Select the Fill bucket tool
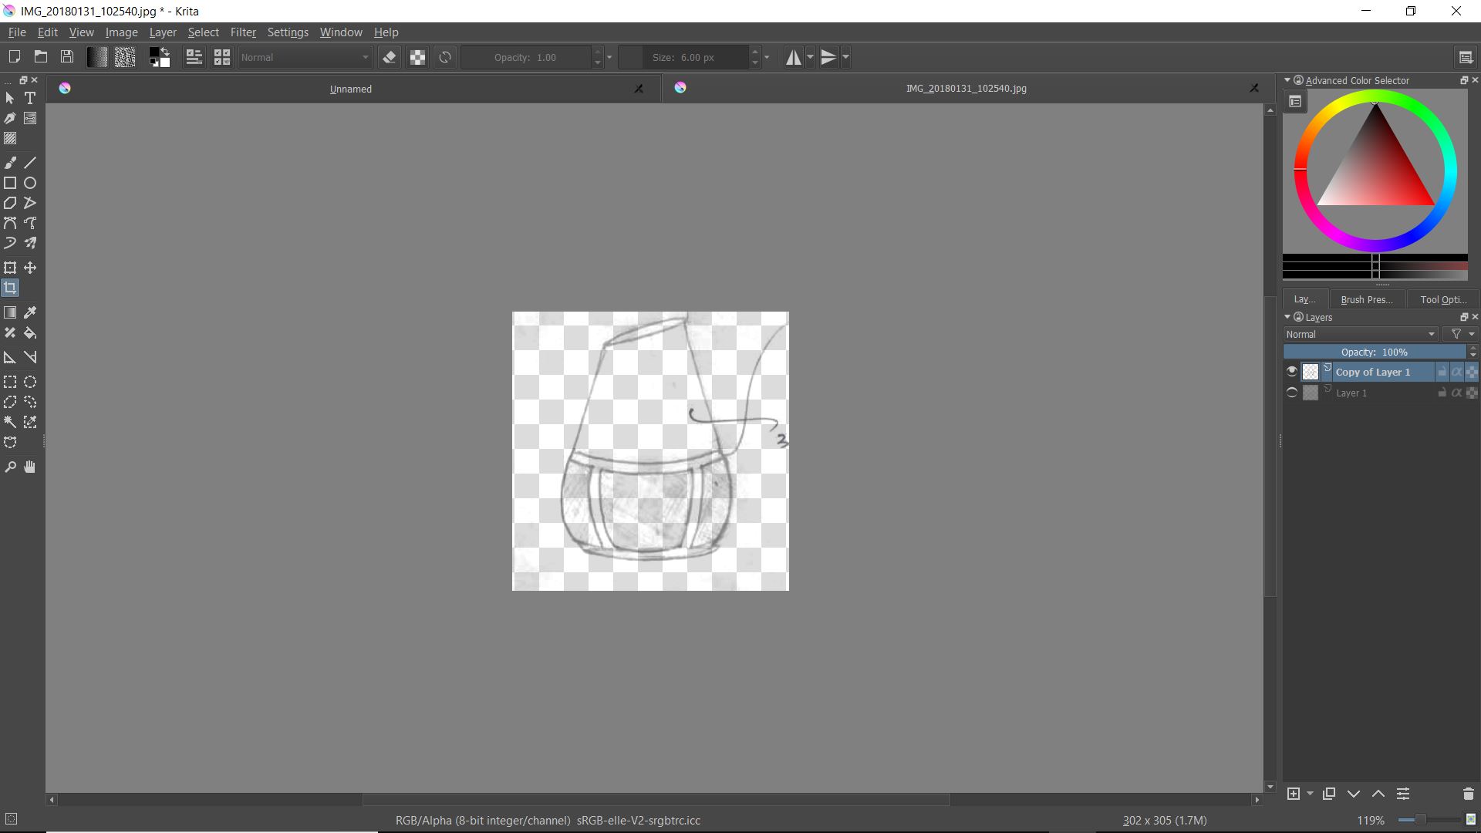 pyautogui.click(x=30, y=333)
